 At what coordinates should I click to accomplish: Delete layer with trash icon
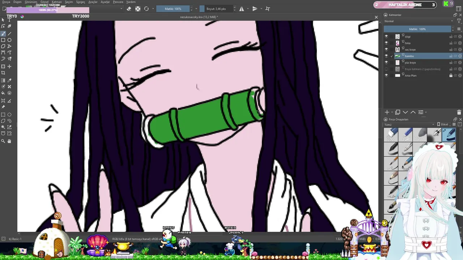click(x=459, y=112)
